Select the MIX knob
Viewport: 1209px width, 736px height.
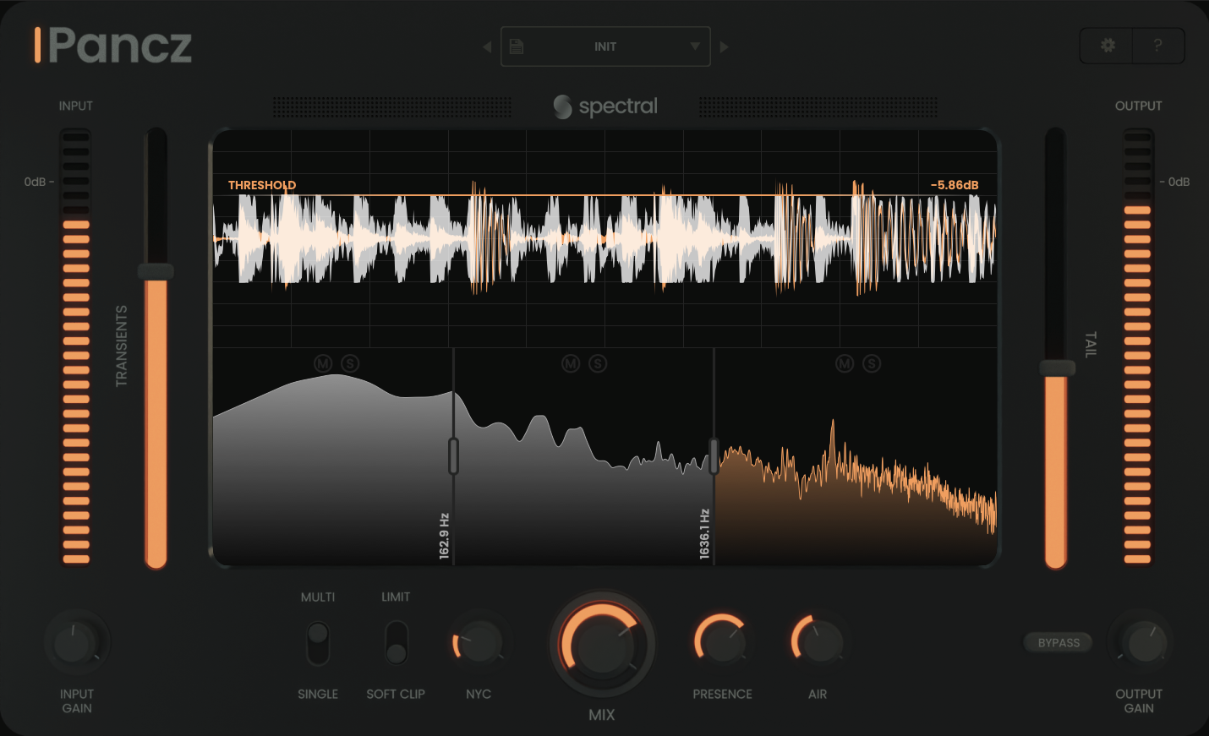coord(602,644)
